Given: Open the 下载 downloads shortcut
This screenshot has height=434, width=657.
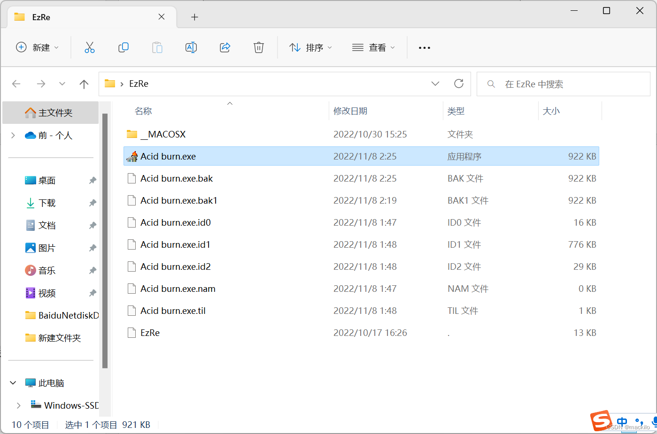Looking at the screenshot, I should (47, 203).
